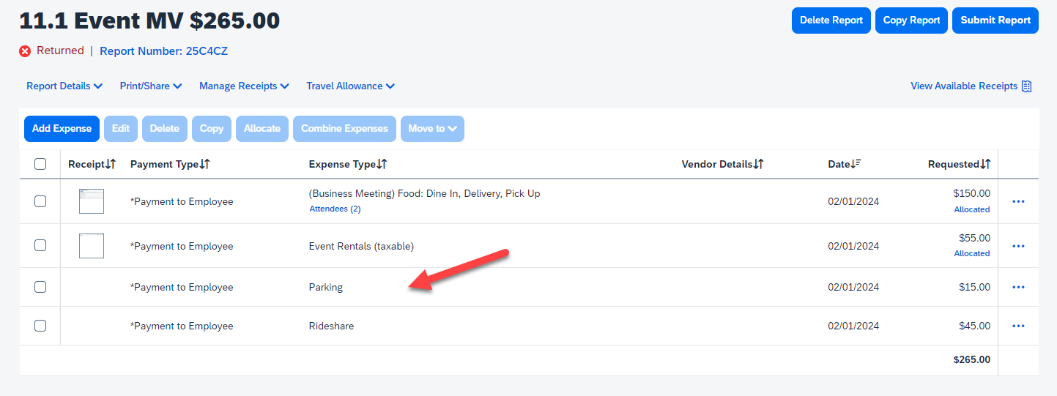Open receipt thumbnail for Business Meeting Food
Image resolution: width=1057 pixels, height=396 pixels.
92,201
